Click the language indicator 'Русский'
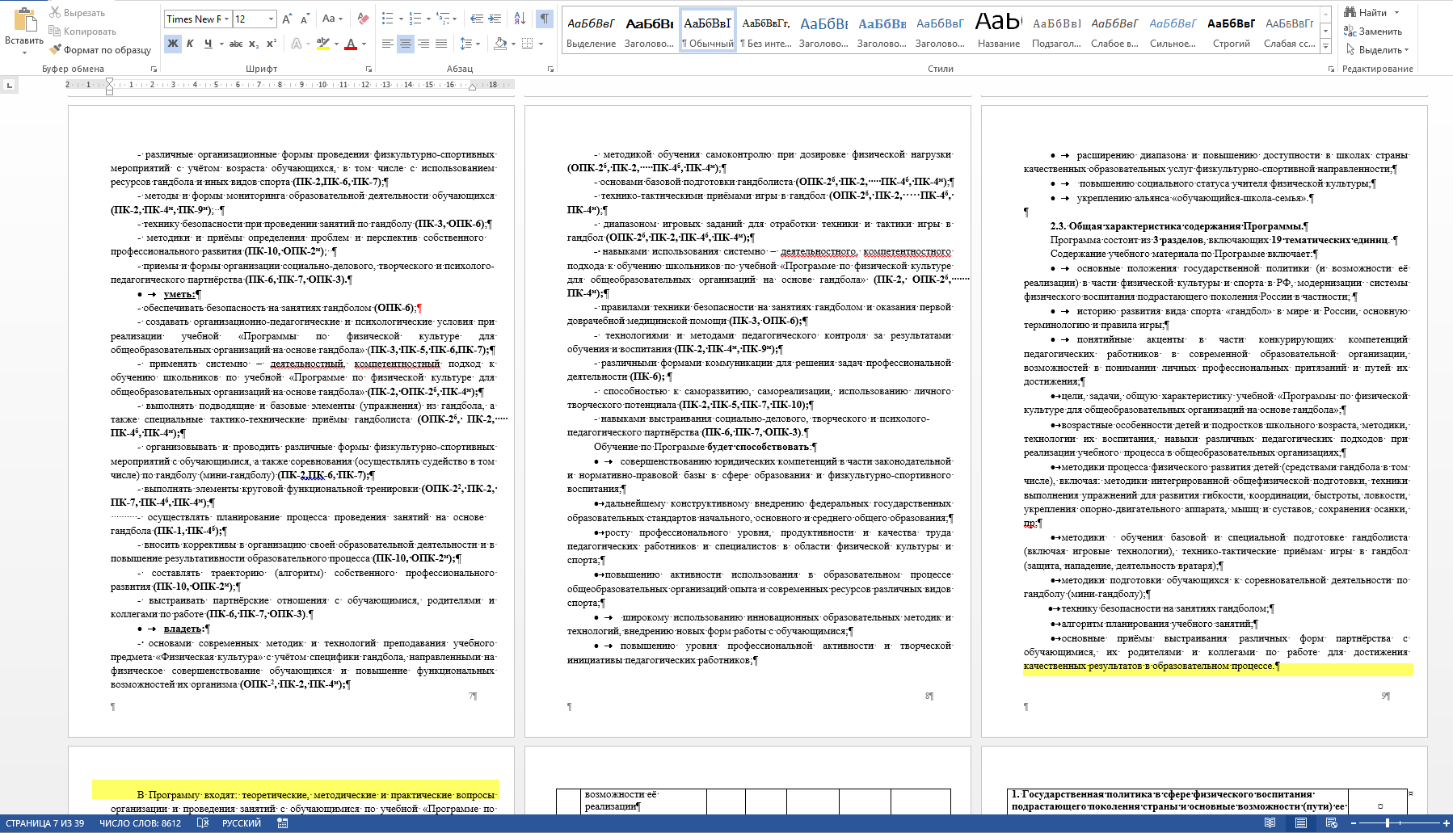Image resolution: width=1453 pixels, height=833 pixels. click(242, 823)
